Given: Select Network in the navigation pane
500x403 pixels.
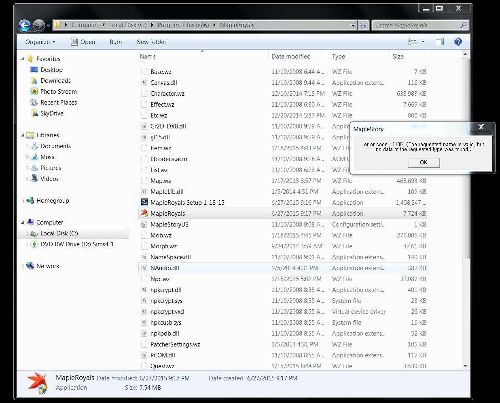Looking at the screenshot, I should pos(48,266).
